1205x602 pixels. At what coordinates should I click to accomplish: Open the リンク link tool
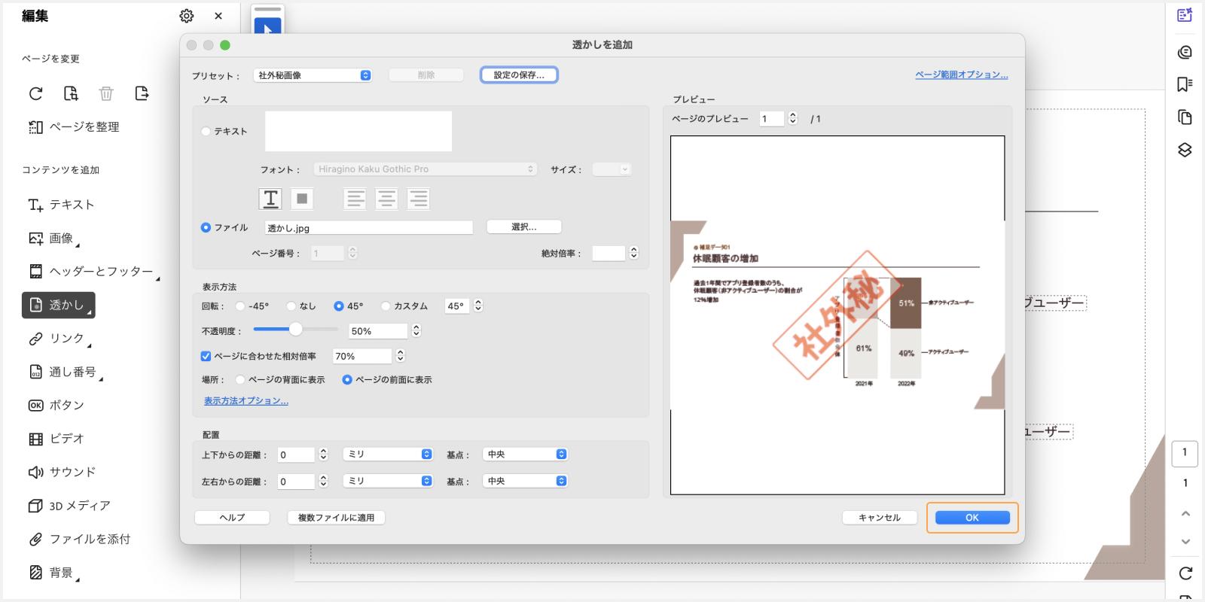59,339
